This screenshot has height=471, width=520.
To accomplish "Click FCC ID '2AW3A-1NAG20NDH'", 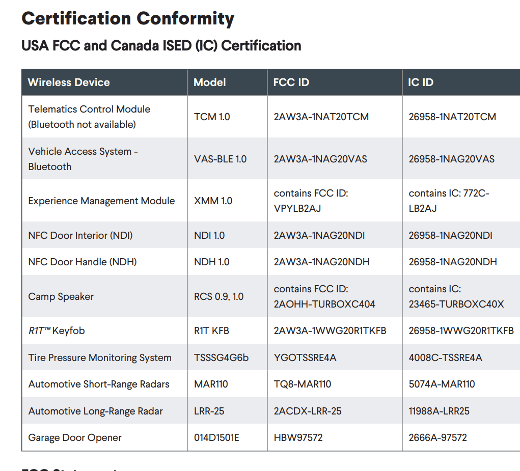I will coord(321,262).
